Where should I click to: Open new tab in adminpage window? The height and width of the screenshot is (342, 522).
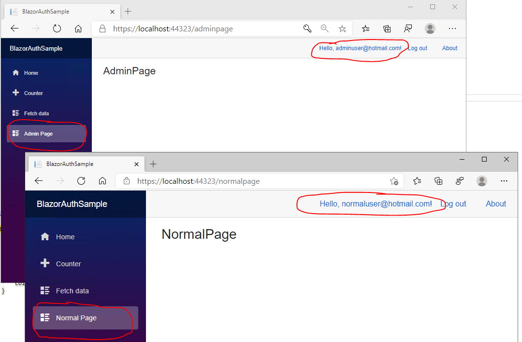click(x=128, y=12)
